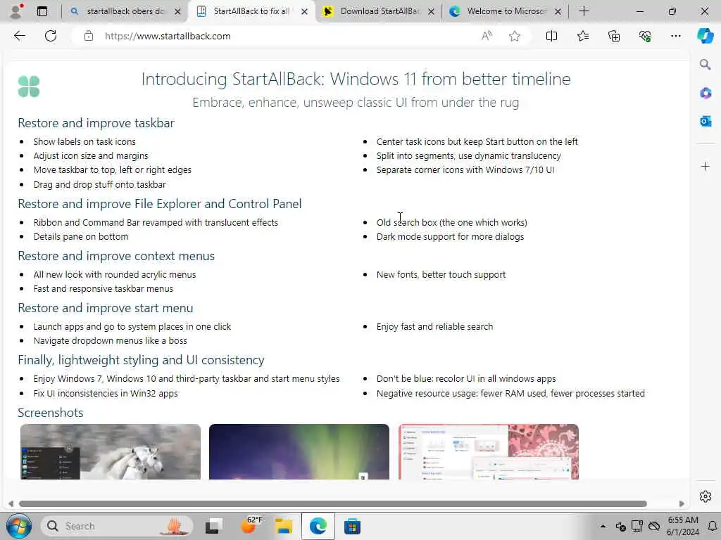Open sidebar search icon
This screenshot has width=721, height=540.
click(706, 64)
